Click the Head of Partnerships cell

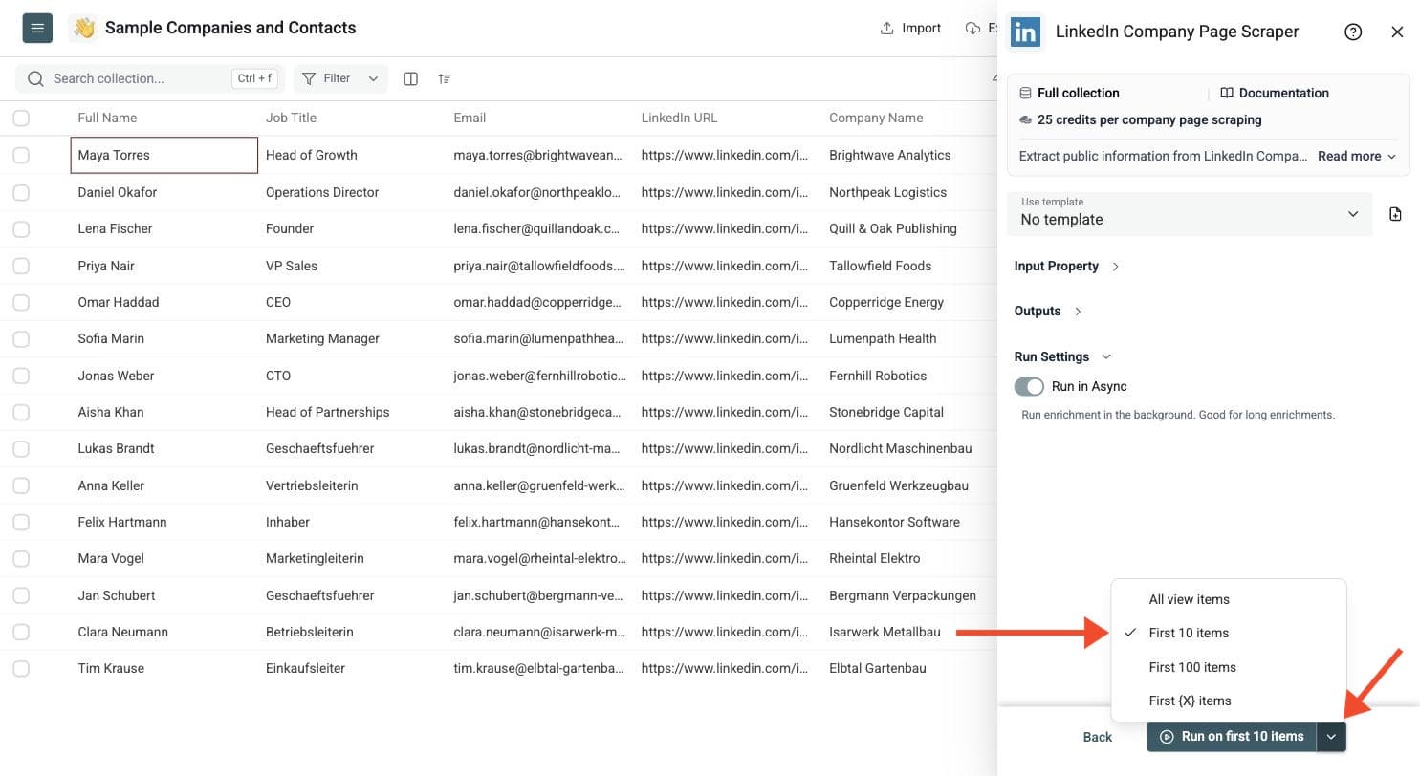coord(352,412)
